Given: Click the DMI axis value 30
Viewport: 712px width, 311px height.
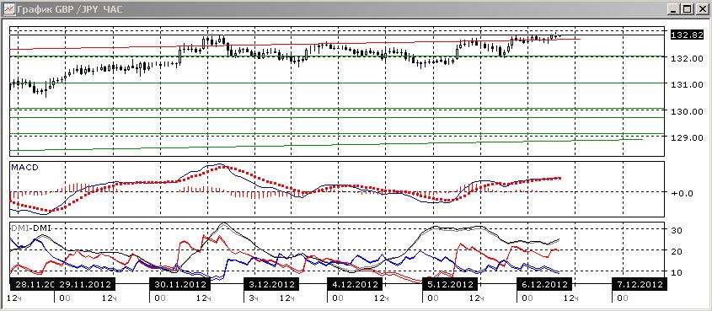Looking at the screenshot, I should 677,230.
